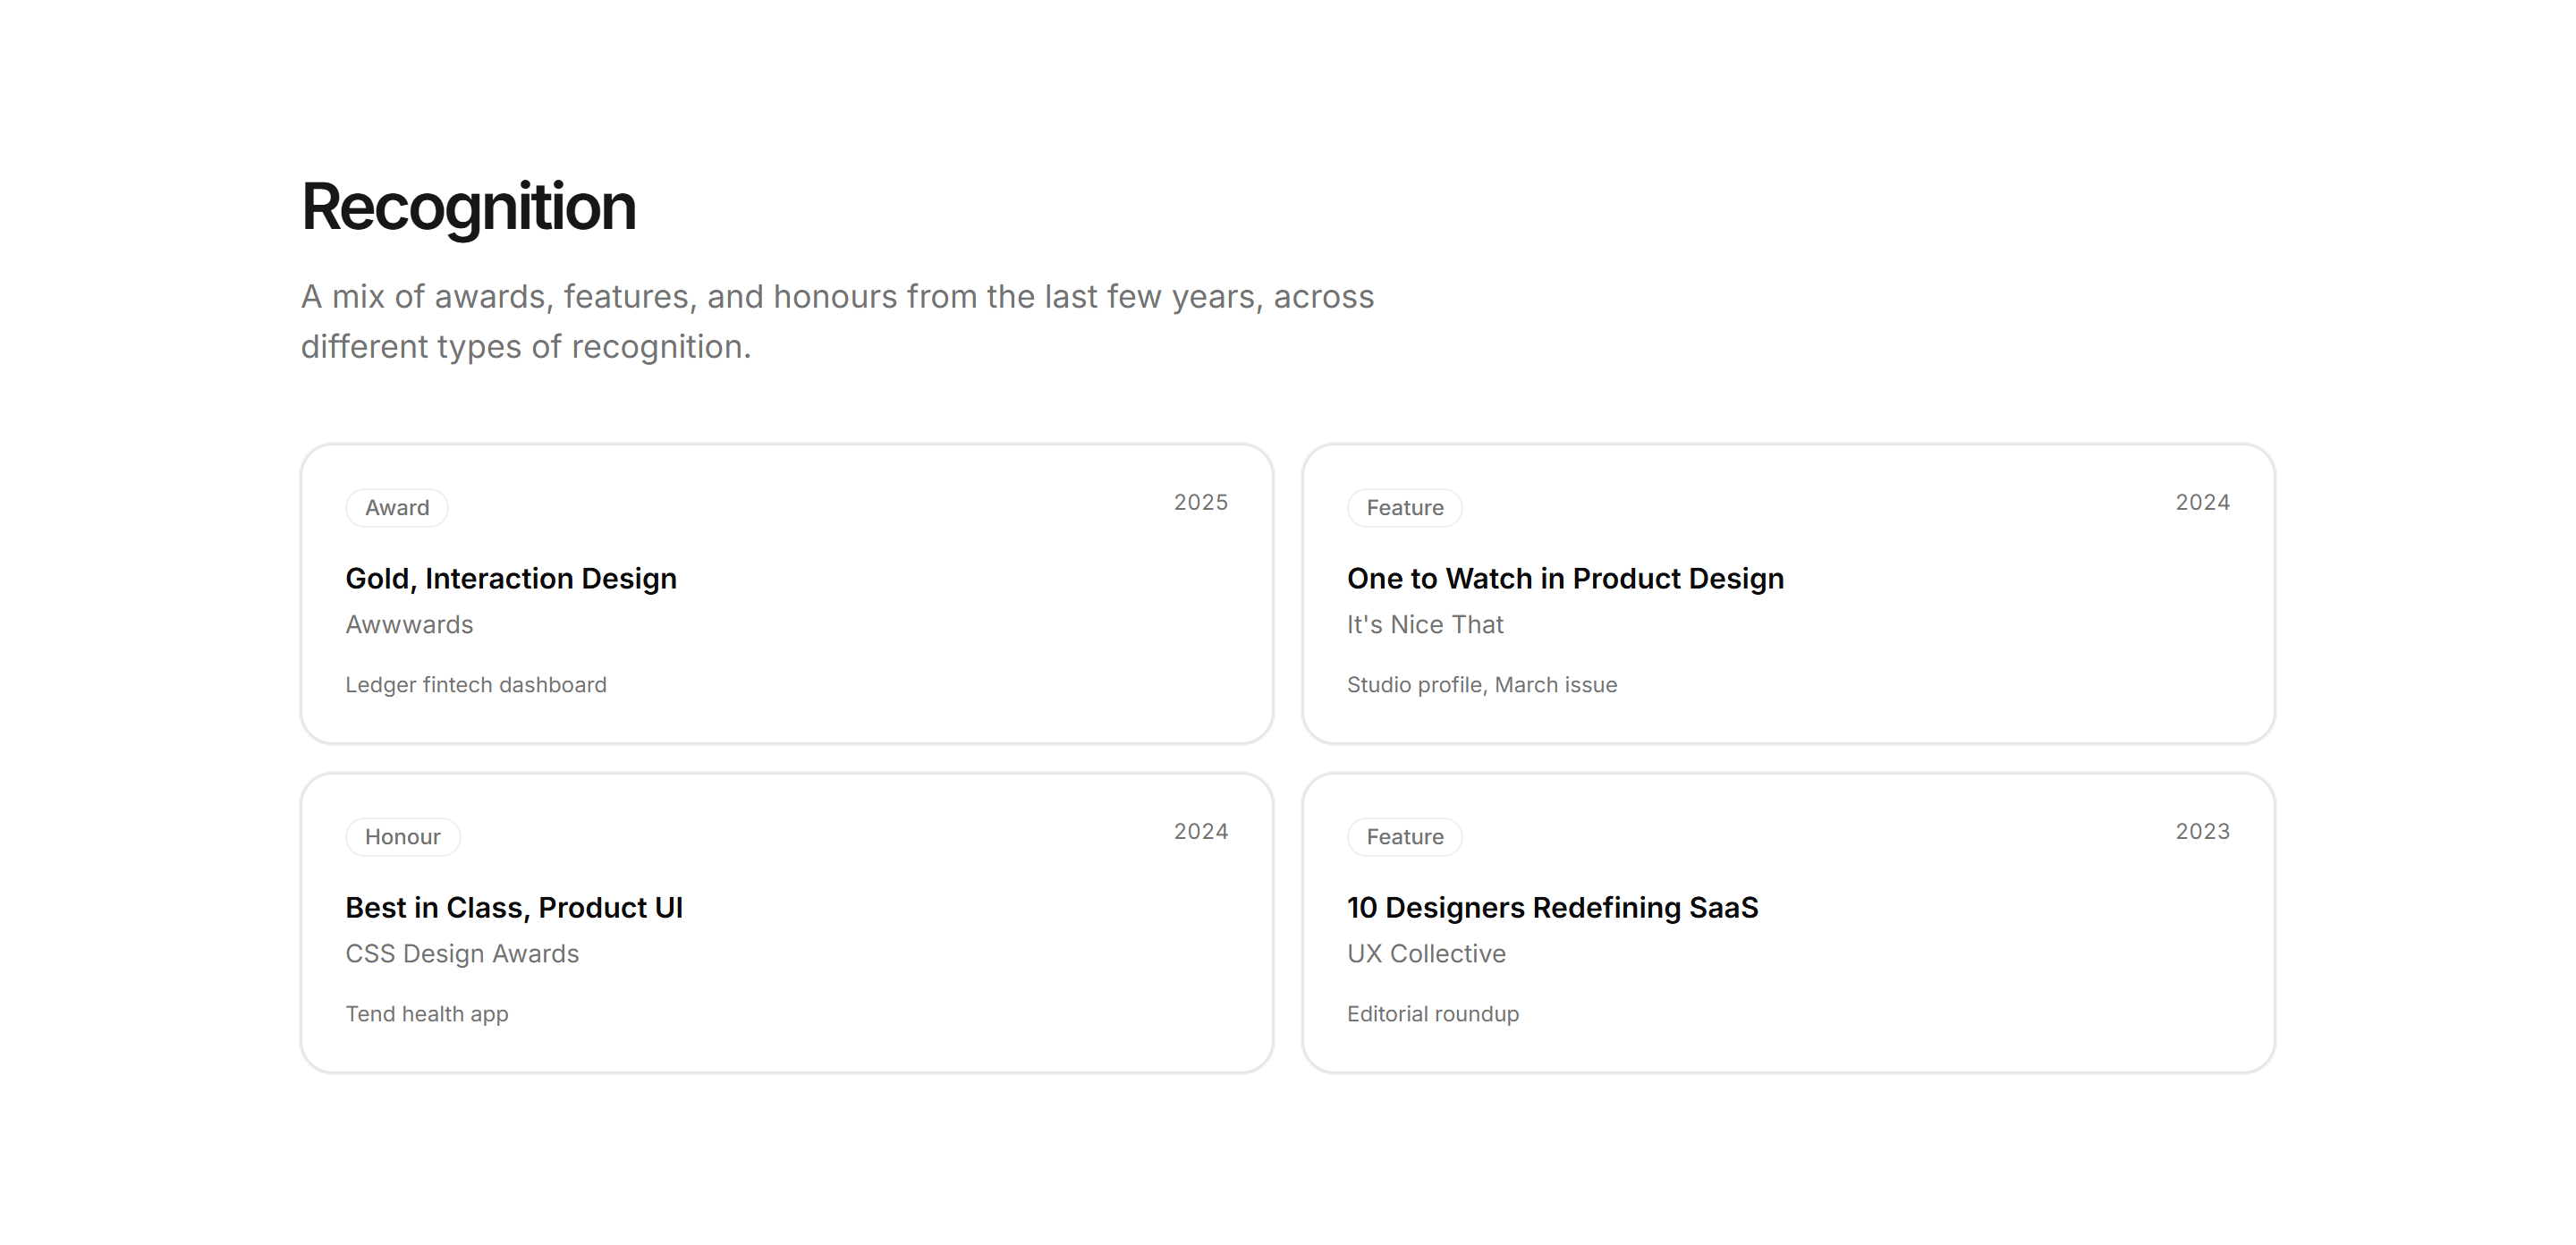Screen dimensions: 2576x1245
Task: Click the Ledger fintech dashboard note
Action: [476, 685]
